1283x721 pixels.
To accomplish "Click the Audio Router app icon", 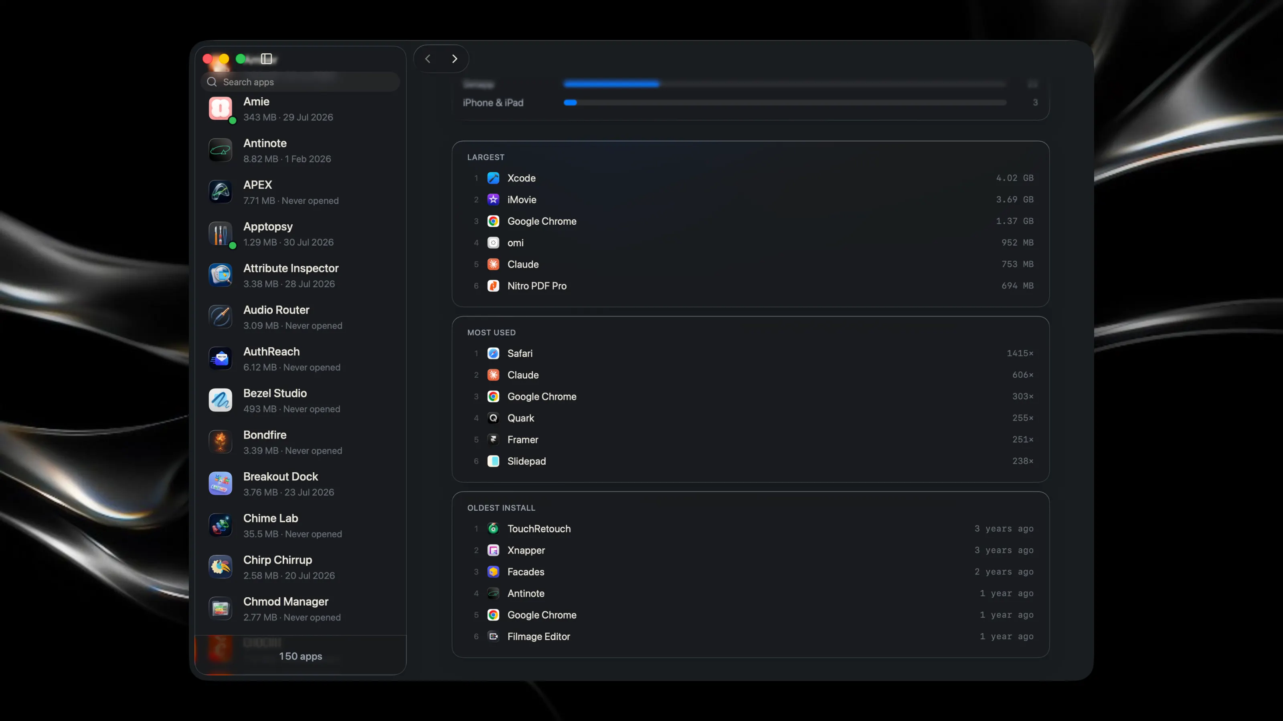I will pos(220,317).
